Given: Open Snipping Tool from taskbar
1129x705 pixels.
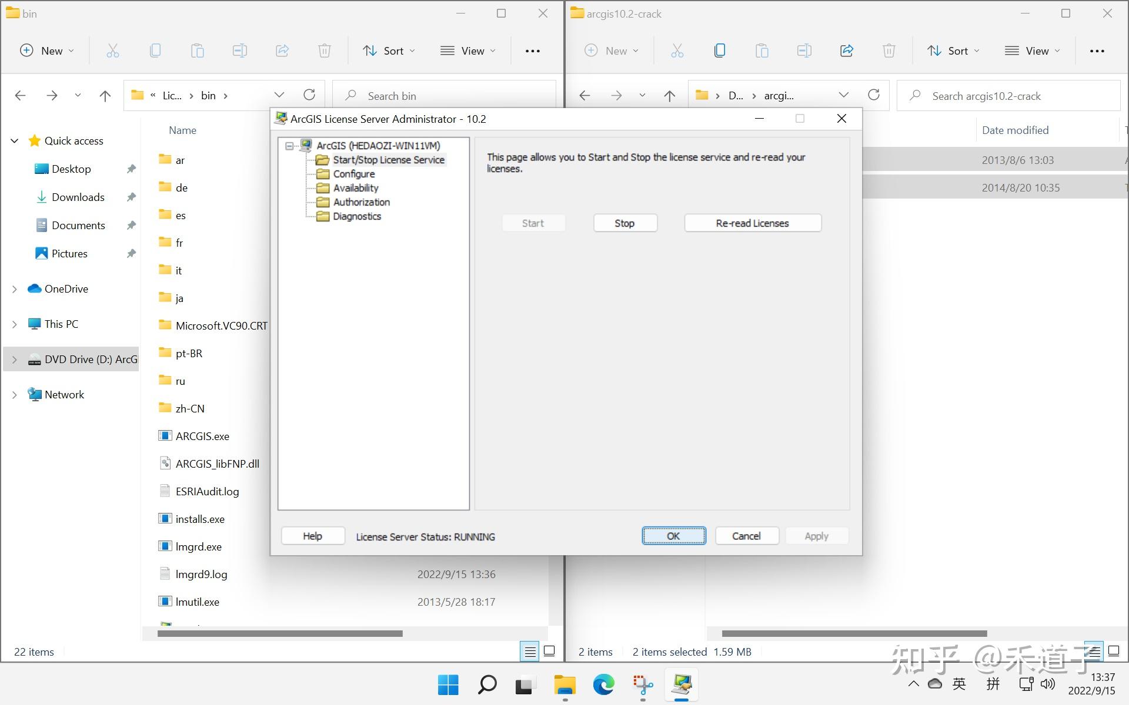Looking at the screenshot, I should (643, 685).
